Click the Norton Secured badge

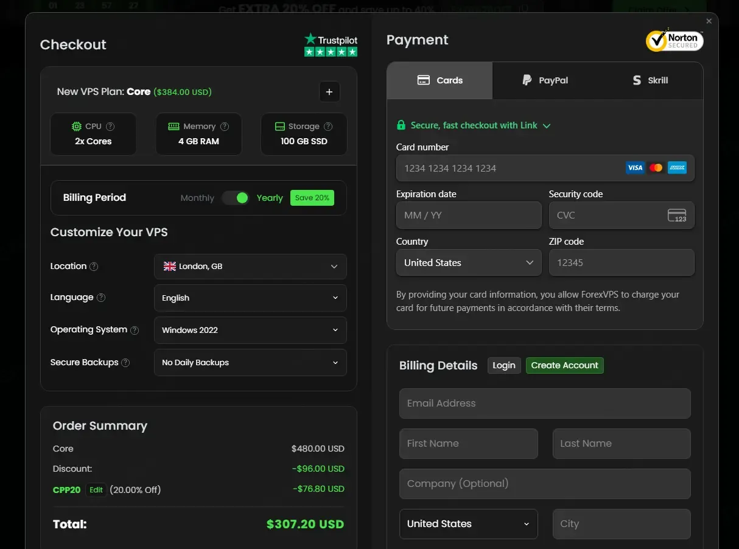[674, 40]
